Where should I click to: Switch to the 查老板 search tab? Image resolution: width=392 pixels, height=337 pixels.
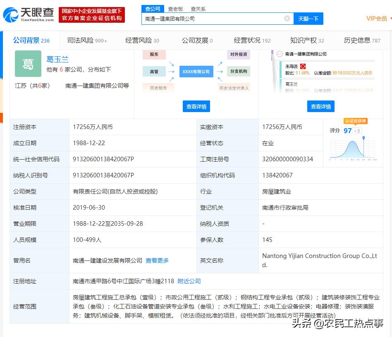pos(175,8)
